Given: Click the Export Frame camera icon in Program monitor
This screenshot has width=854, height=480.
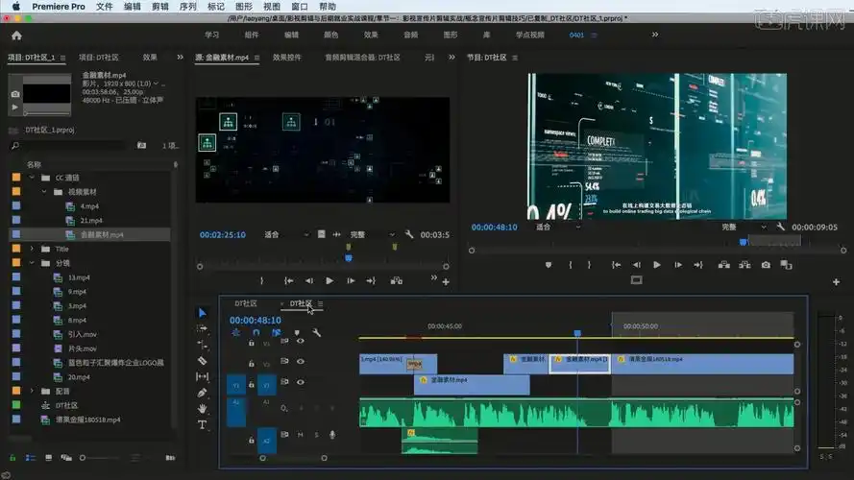Looking at the screenshot, I should (x=766, y=264).
